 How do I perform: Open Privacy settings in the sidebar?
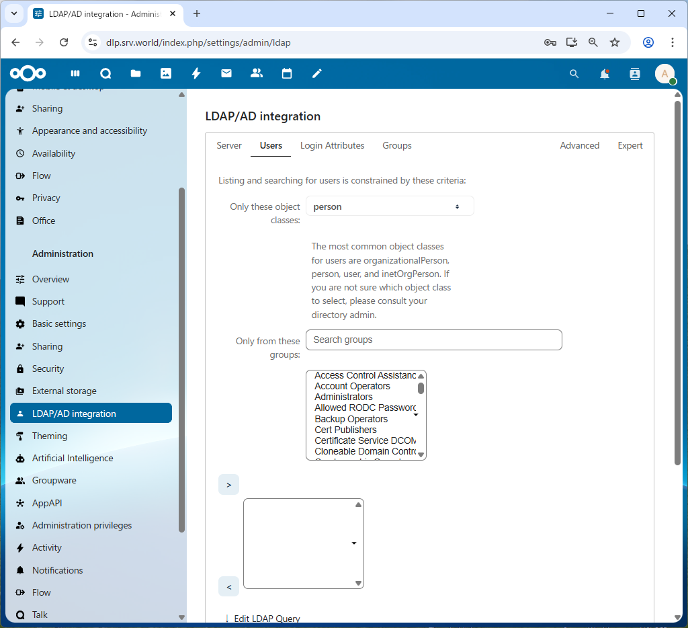[46, 198]
